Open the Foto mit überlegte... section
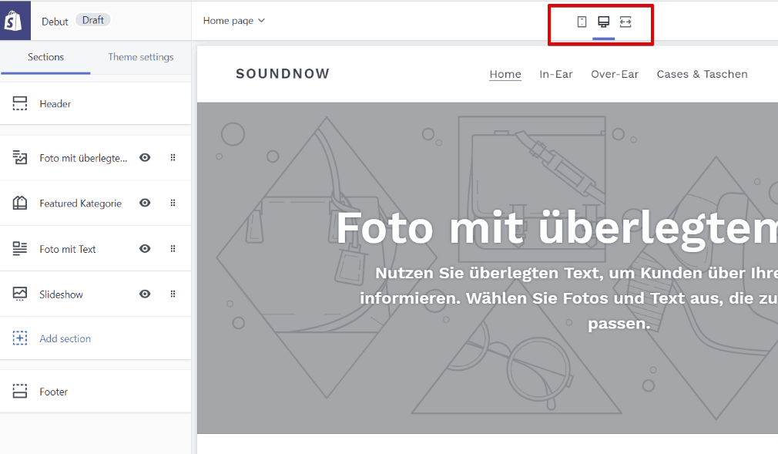Screen dimensions: 778x454 (96, 158)
